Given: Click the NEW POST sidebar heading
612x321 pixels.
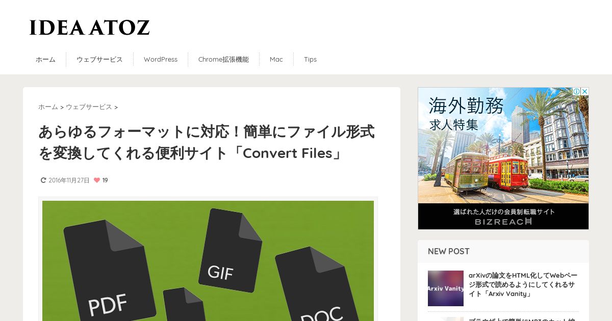Looking at the screenshot, I should click(x=449, y=251).
